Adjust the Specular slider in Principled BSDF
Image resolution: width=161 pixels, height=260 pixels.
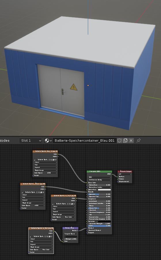(x=99, y=194)
